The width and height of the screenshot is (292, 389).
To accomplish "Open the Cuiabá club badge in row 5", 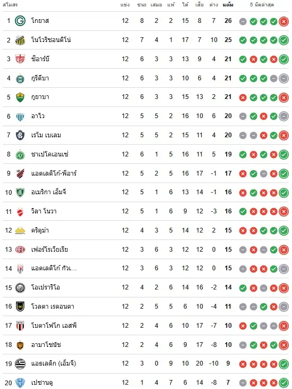I will (x=20, y=97).
